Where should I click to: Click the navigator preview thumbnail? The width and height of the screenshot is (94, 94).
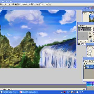[92, 18]
